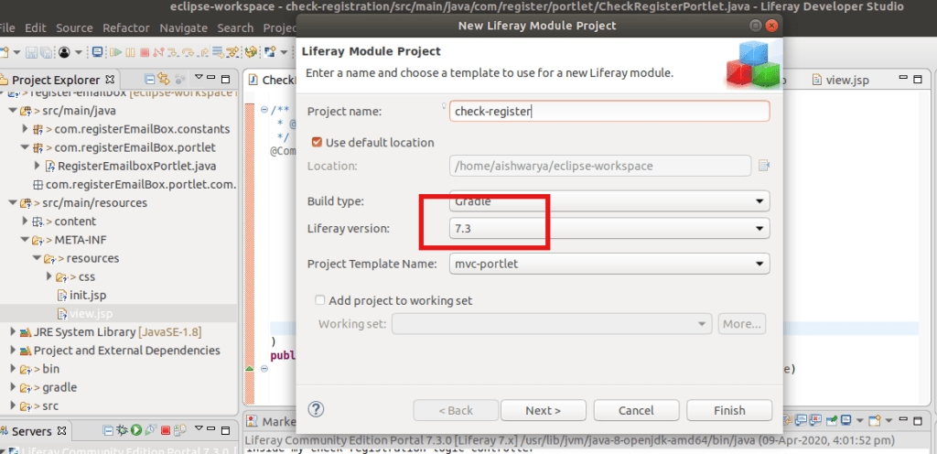Collapse the META-INF folder in tree
The width and height of the screenshot is (937, 454).
tap(24, 240)
